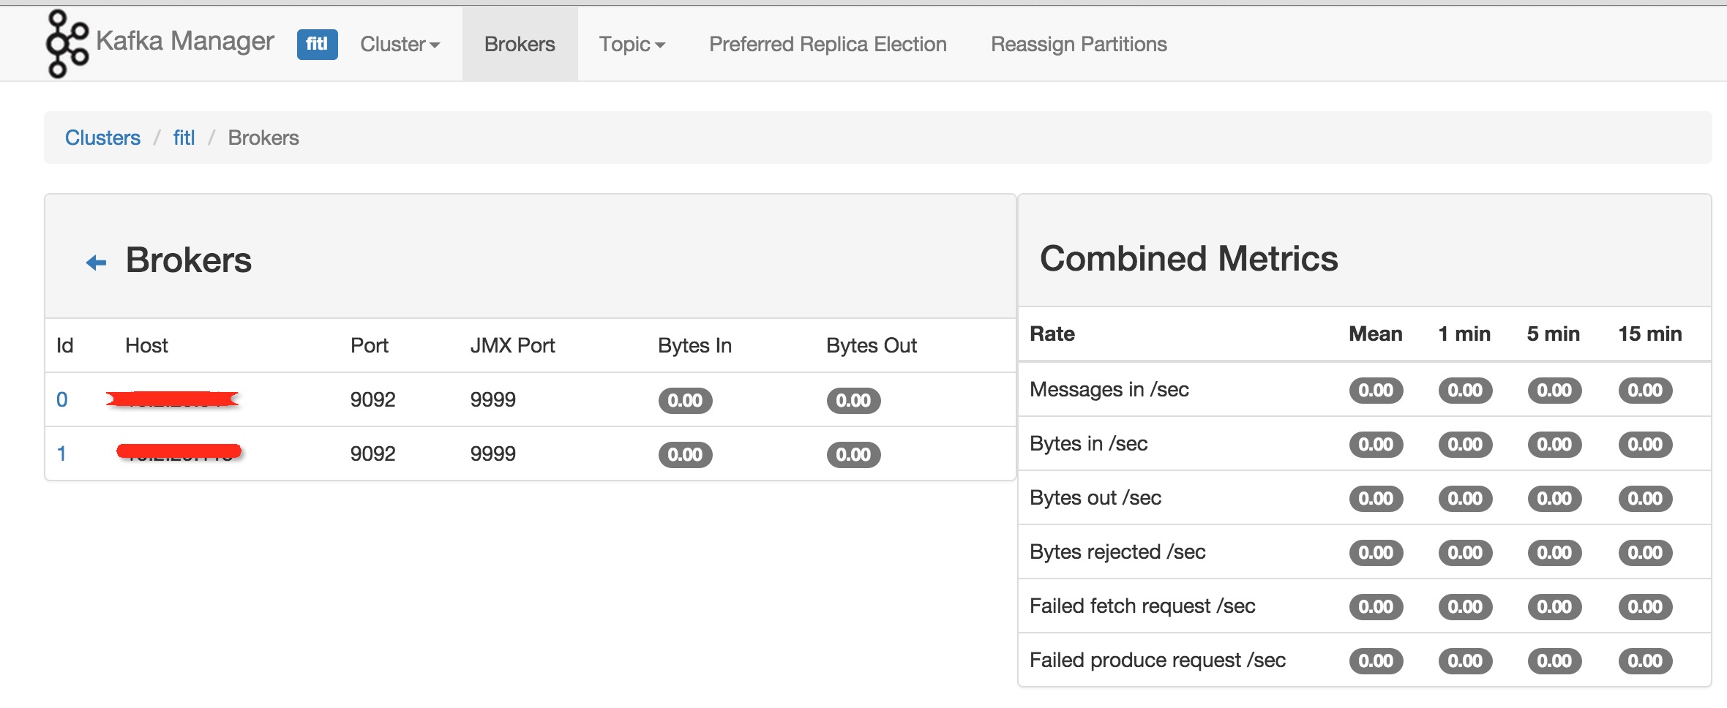Click broker 1 JMX port 9999 cell
The width and height of the screenshot is (1727, 708).
point(492,453)
